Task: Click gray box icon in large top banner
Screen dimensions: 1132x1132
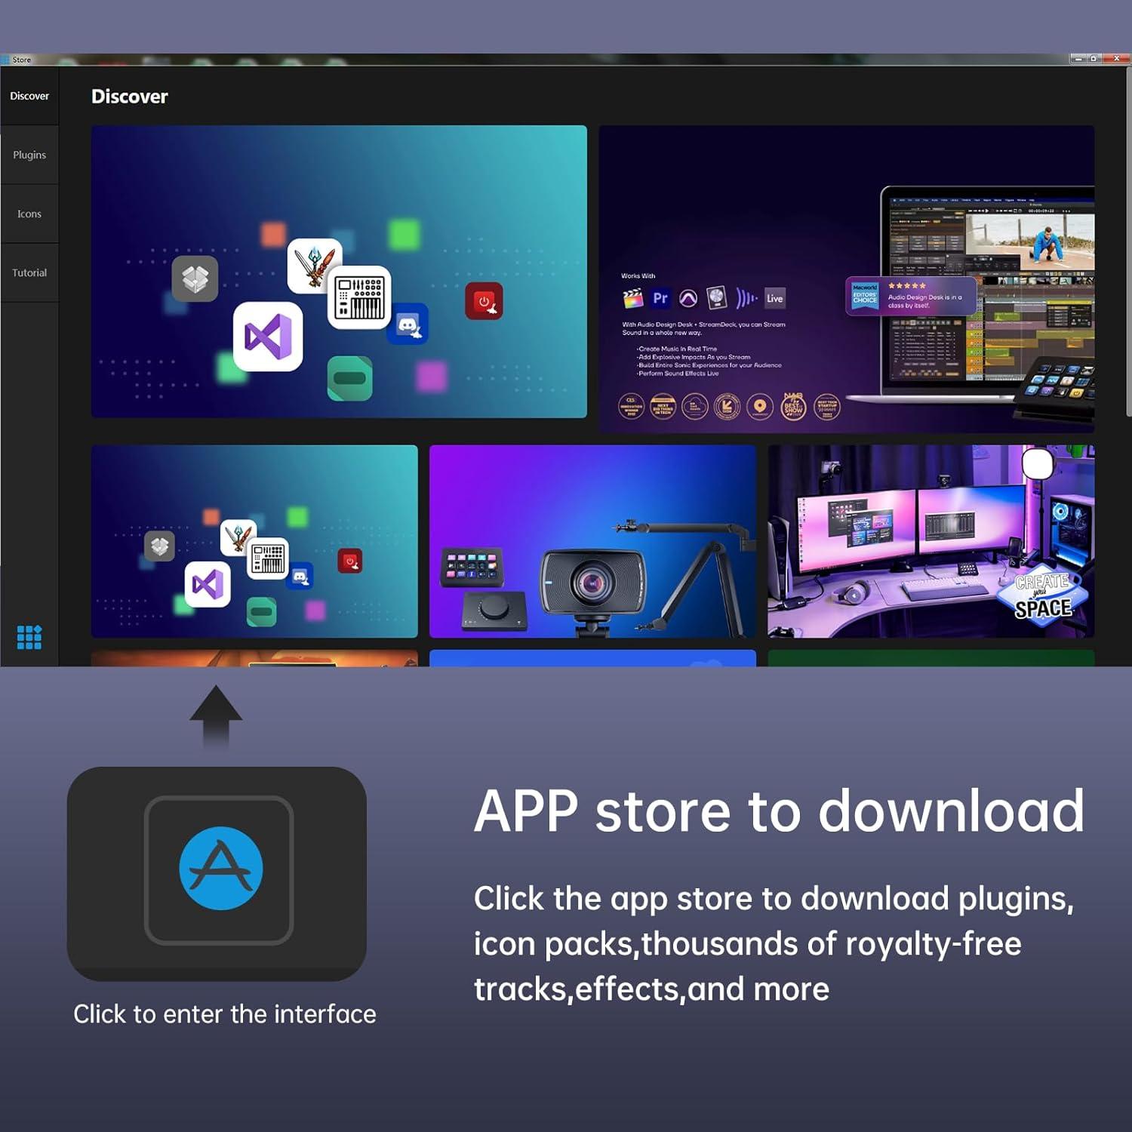Action: (x=195, y=278)
